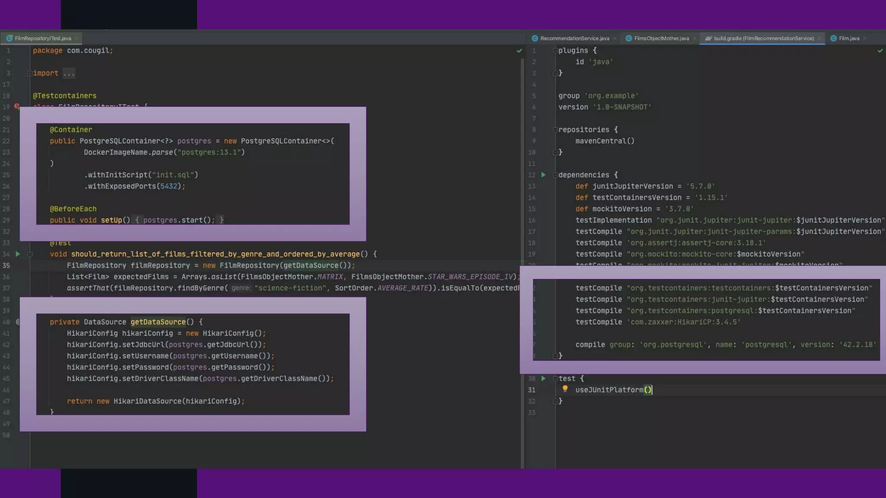Click green inspection checkmark in build.gradle editor
886x498 pixels.
(880, 51)
